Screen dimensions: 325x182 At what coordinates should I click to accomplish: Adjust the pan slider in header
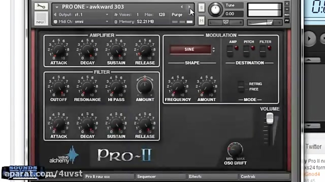coord(225,23)
